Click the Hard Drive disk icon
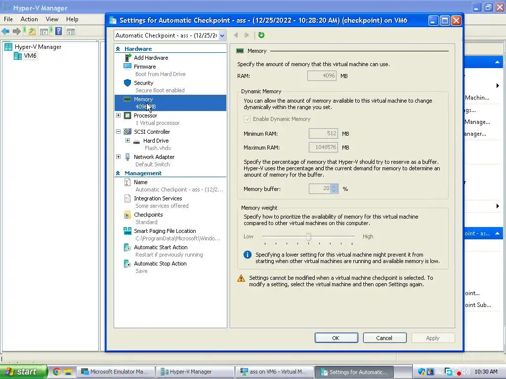 pyautogui.click(x=136, y=142)
